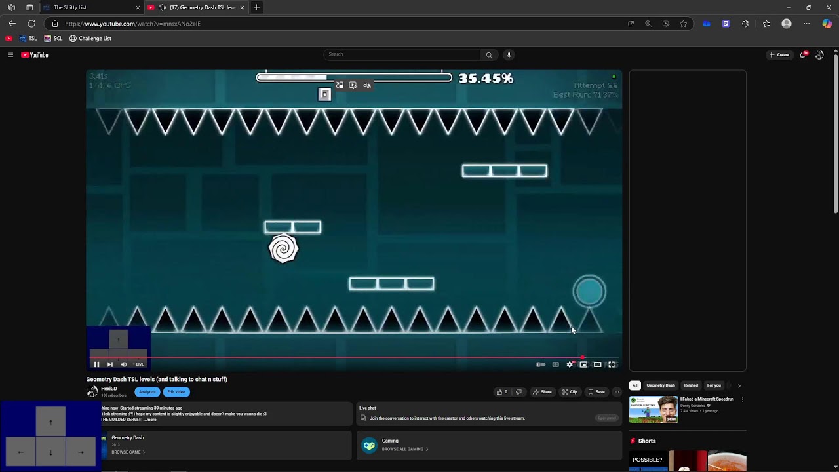The height and width of the screenshot is (472, 839).
Task: Switch to miniplayer mode
Action: 583,364
